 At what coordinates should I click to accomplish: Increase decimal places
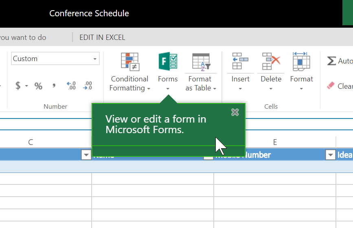coord(71,85)
